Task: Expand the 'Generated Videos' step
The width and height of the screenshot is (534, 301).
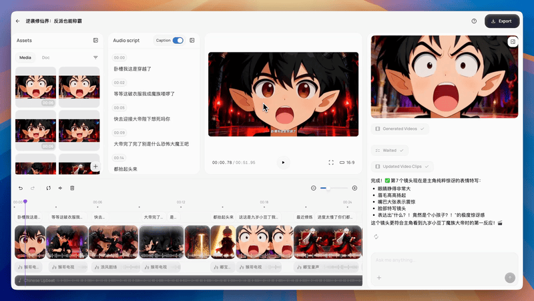Action: point(400,129)
